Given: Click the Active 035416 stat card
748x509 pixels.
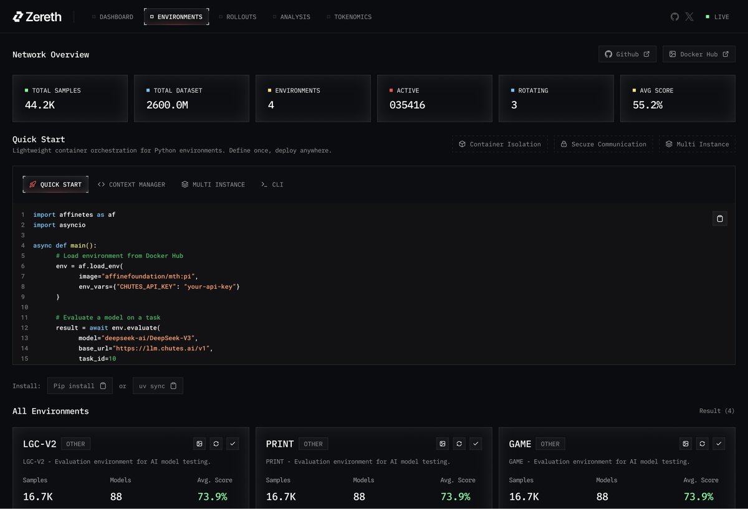Looking at the screenshot, I should click(x=434, y=98).
